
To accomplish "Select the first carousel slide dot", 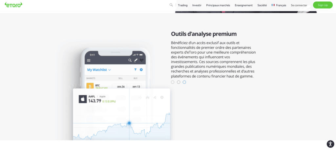I will tap(173, 82).
